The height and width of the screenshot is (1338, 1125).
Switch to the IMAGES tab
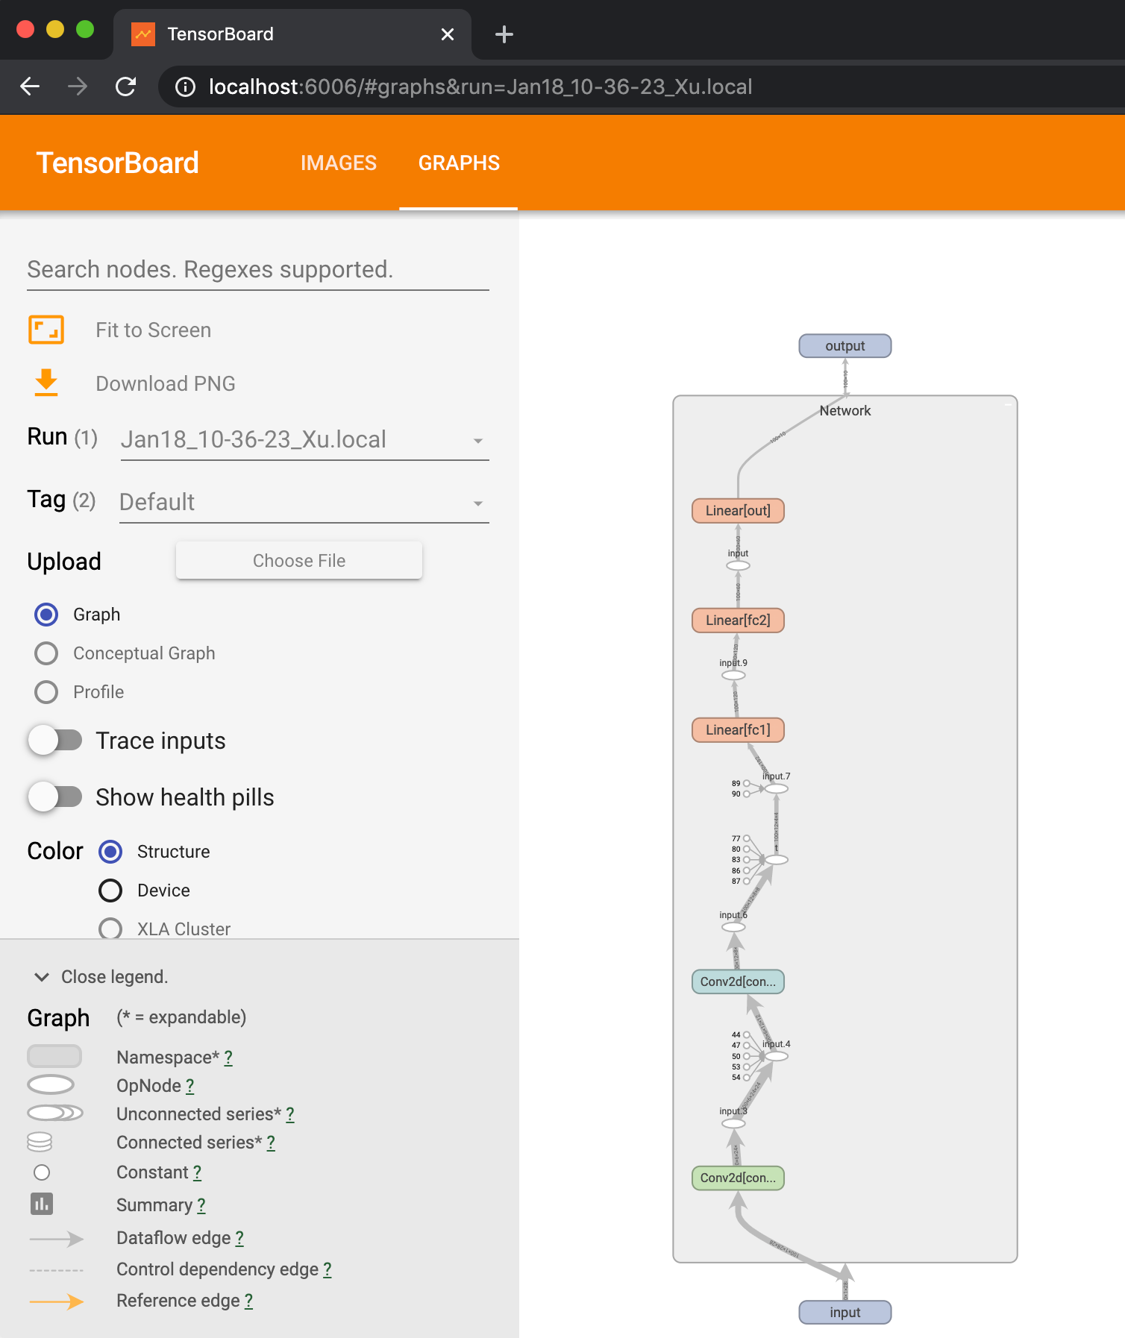[x=339, y=163]
